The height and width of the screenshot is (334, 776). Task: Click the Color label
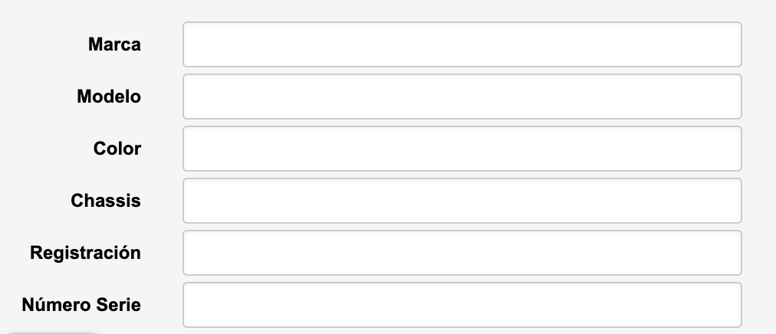[117, 149]
